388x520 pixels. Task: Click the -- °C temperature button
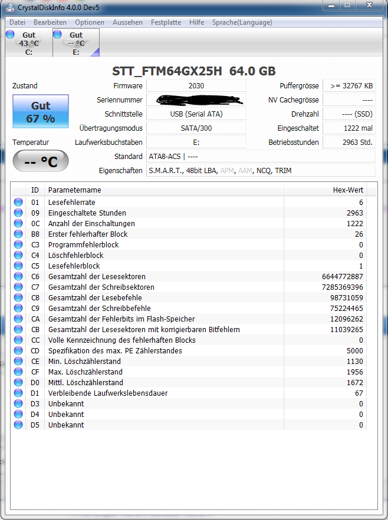[x=41, y=161]
